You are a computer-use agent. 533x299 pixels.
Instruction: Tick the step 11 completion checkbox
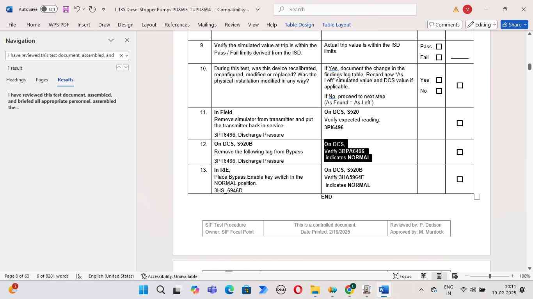(x=460, y=123)
